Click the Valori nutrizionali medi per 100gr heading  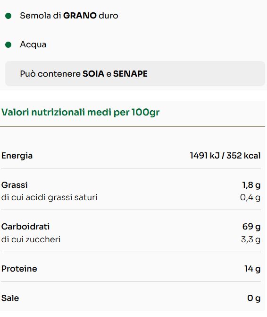[x=80, y=112]
